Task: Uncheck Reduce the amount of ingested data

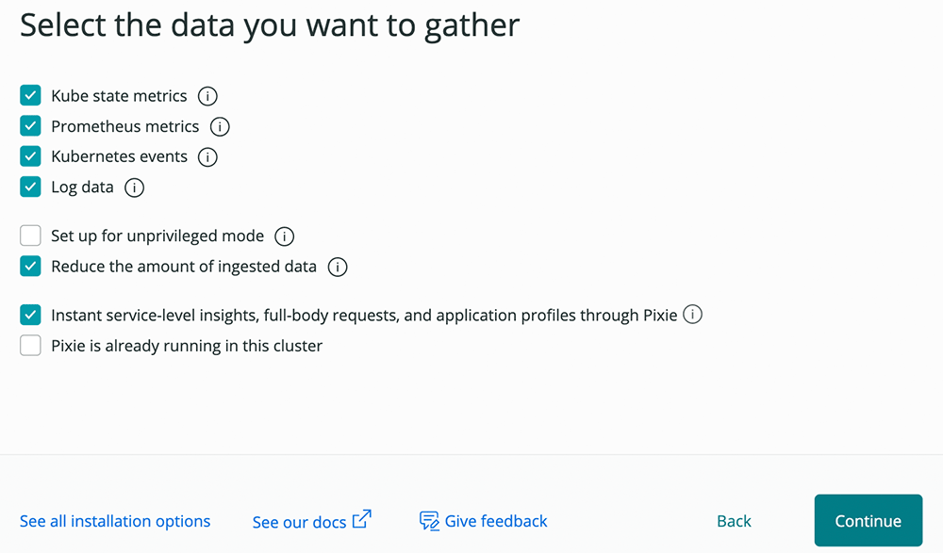Action: [x=30, y=267]
